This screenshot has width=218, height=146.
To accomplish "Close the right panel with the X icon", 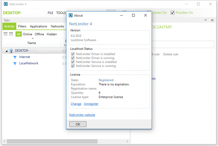I will (x=212, y=20).
